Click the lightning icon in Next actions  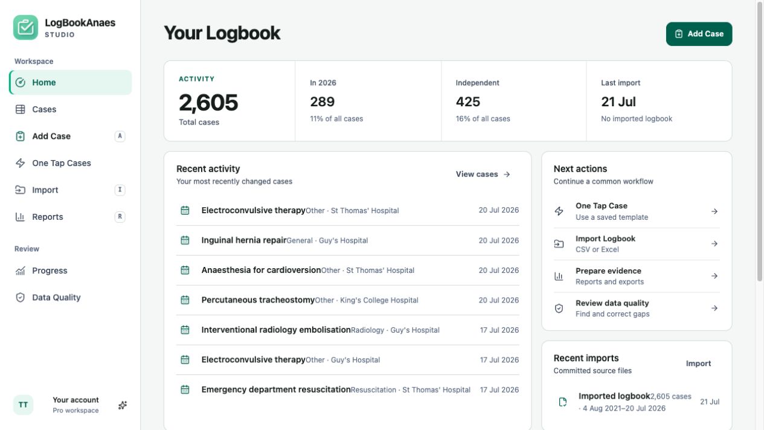pyautogui.click(x=559, y=211)
